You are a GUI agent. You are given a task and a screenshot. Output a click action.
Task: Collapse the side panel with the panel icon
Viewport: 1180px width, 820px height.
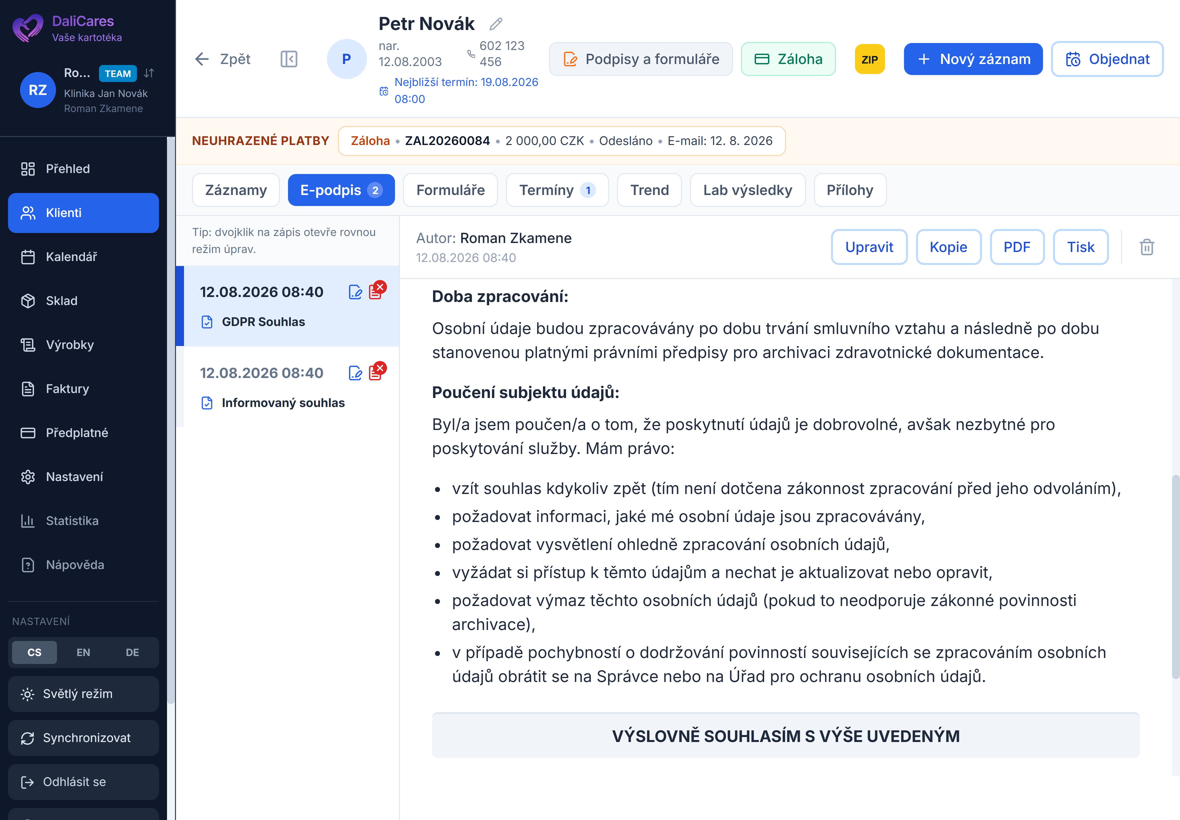[x=289, y=59]
